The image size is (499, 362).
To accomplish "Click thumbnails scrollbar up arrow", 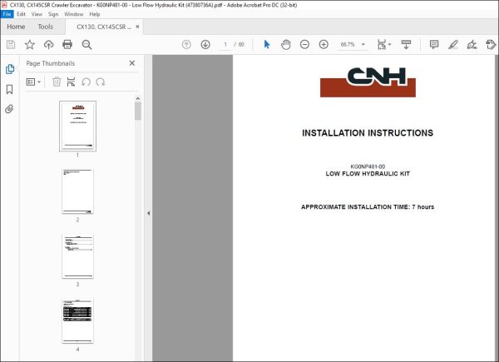I will [x=138, y=99].
